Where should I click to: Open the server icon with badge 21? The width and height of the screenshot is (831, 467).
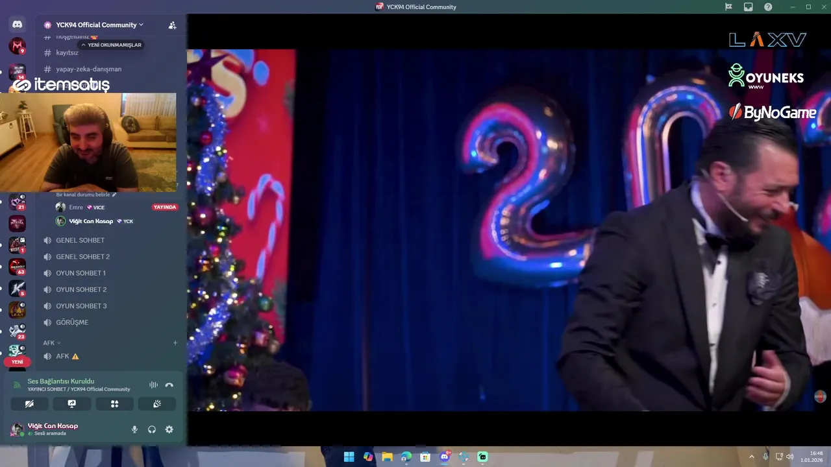[x=18, y=202]
